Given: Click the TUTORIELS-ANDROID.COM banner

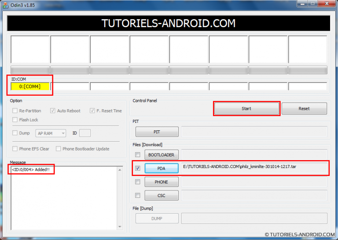Looking at the screenshot, I should [x=169, y=23].
